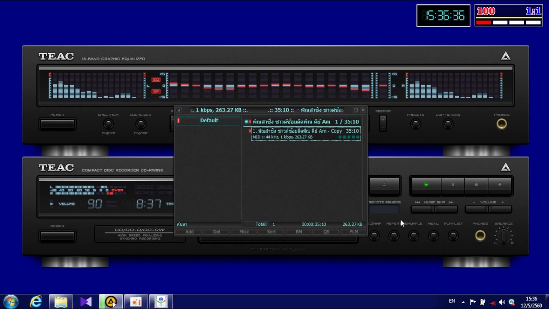
Task: Open the equalizer Presets knob
Action: coord(415,124)
